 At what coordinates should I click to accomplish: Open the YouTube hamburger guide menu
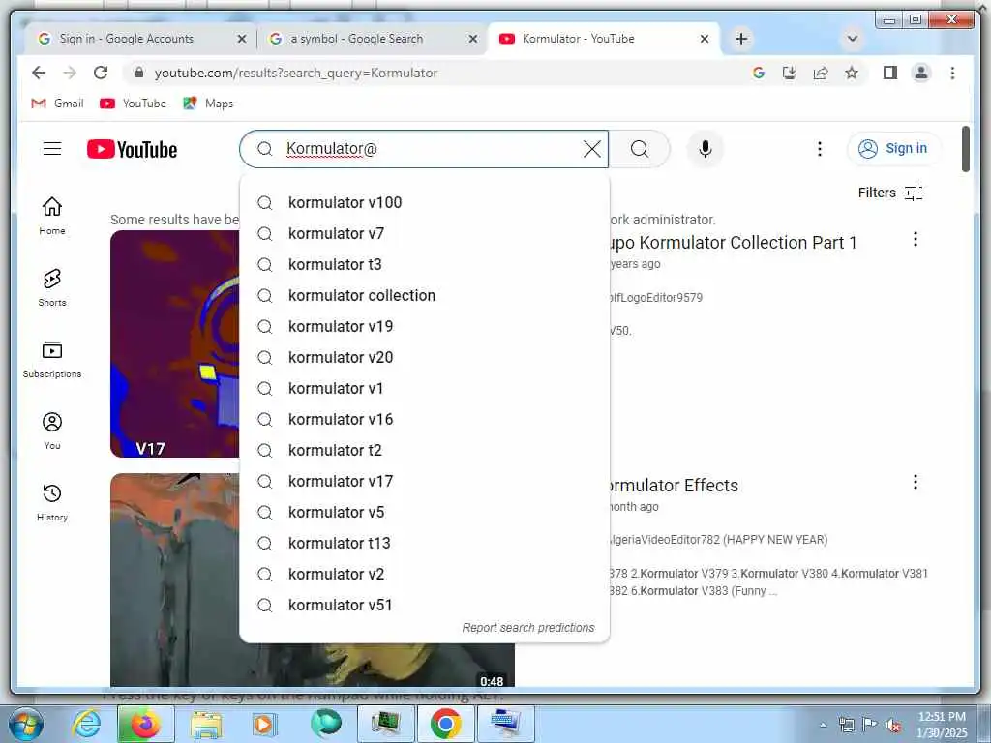click(x=52, y=149)
